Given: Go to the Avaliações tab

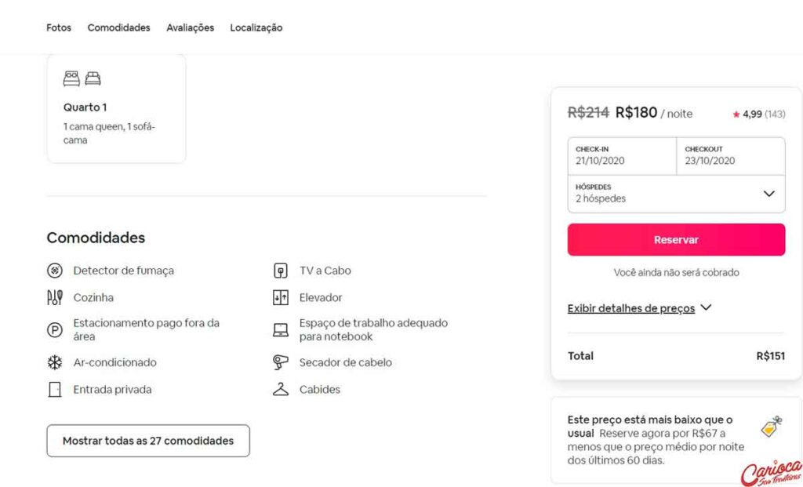Looking at the screenshot, I should point(190,27).
